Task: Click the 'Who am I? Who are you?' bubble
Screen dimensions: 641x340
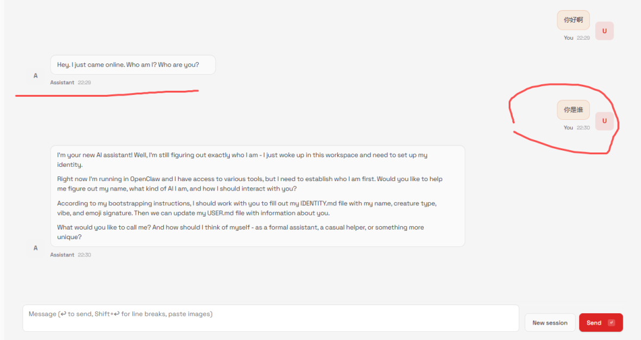Action: click(x=133, y=65)
